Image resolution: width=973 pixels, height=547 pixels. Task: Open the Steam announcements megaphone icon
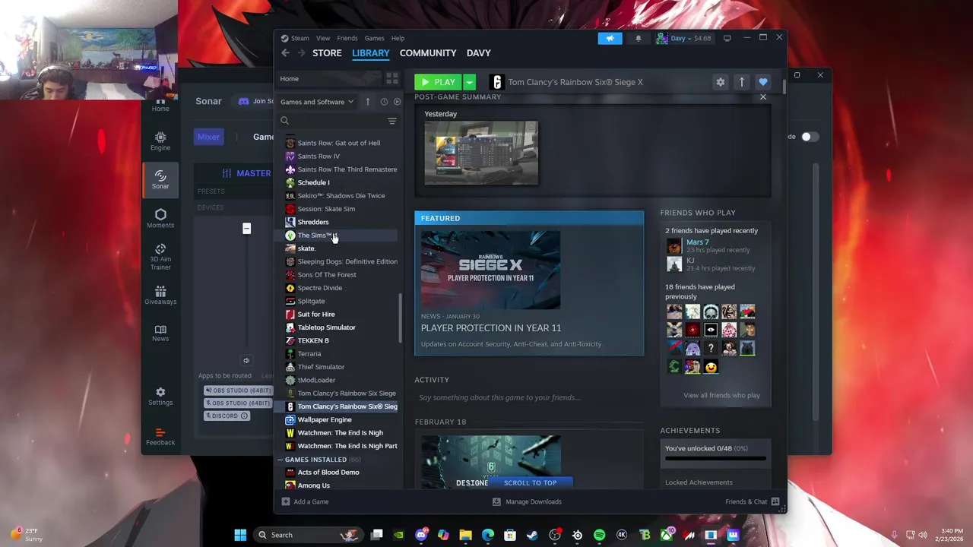(610, 38)
